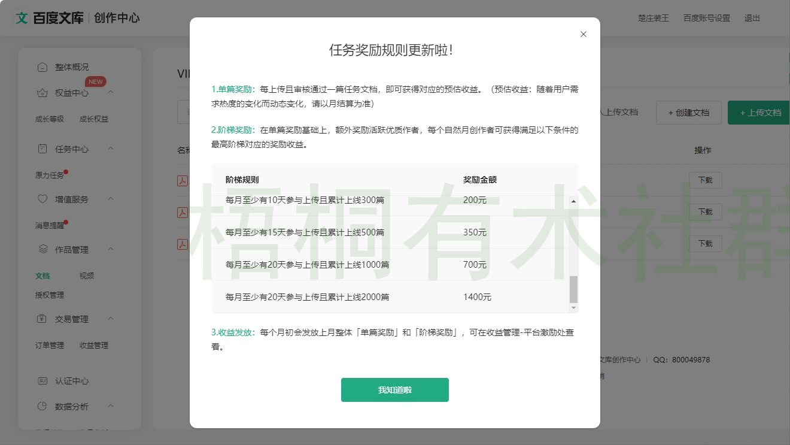Image resolution: width=790 pixels, height=445 pixels.
Task: Click 退出 to log out
Action: 752,18
